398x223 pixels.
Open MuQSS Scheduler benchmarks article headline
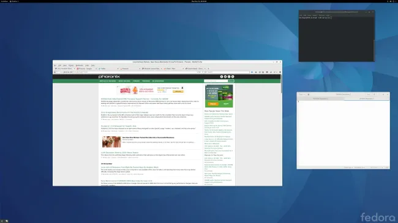point(125,112)
